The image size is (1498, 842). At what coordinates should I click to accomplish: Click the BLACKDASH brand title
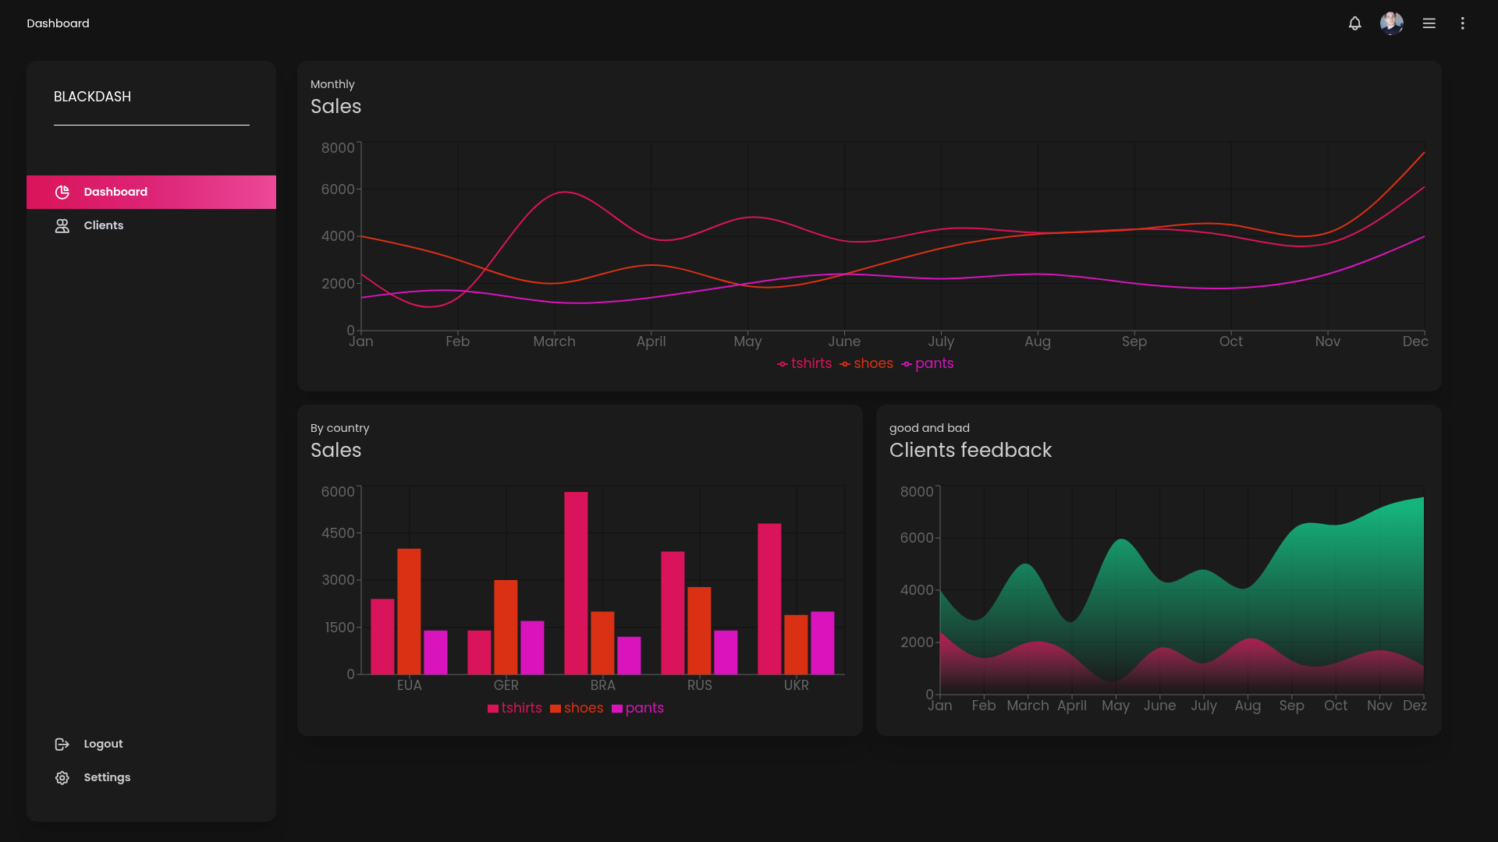click(x=92, y=97)
